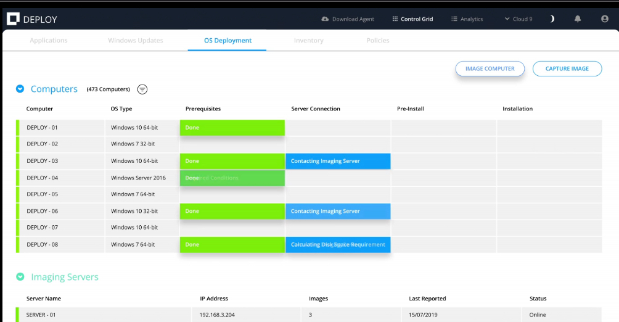
Task: Switch to the Windows Updates tab
Action: [x=136, y=41]
